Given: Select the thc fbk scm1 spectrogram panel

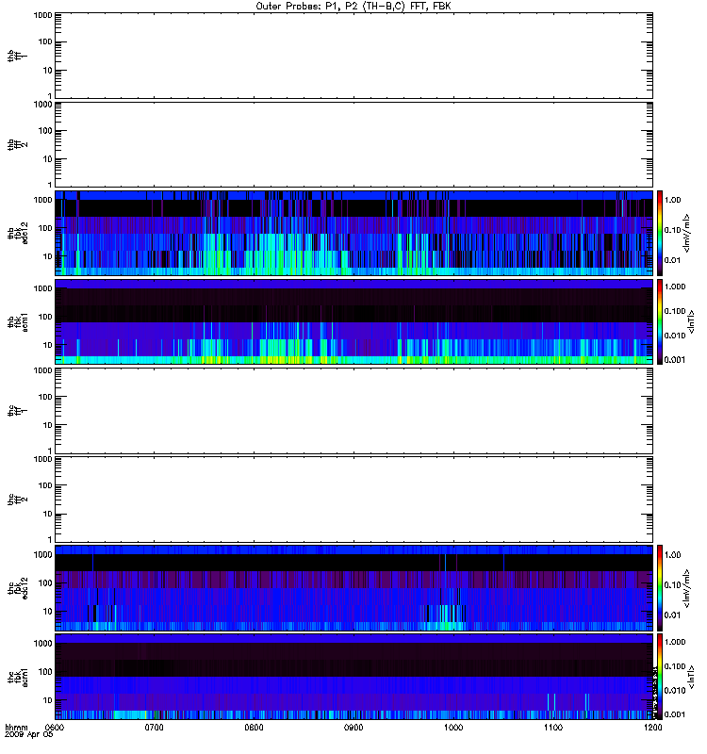Looking at the screenshot, I should pyautogui.click(x=353, y=677).
